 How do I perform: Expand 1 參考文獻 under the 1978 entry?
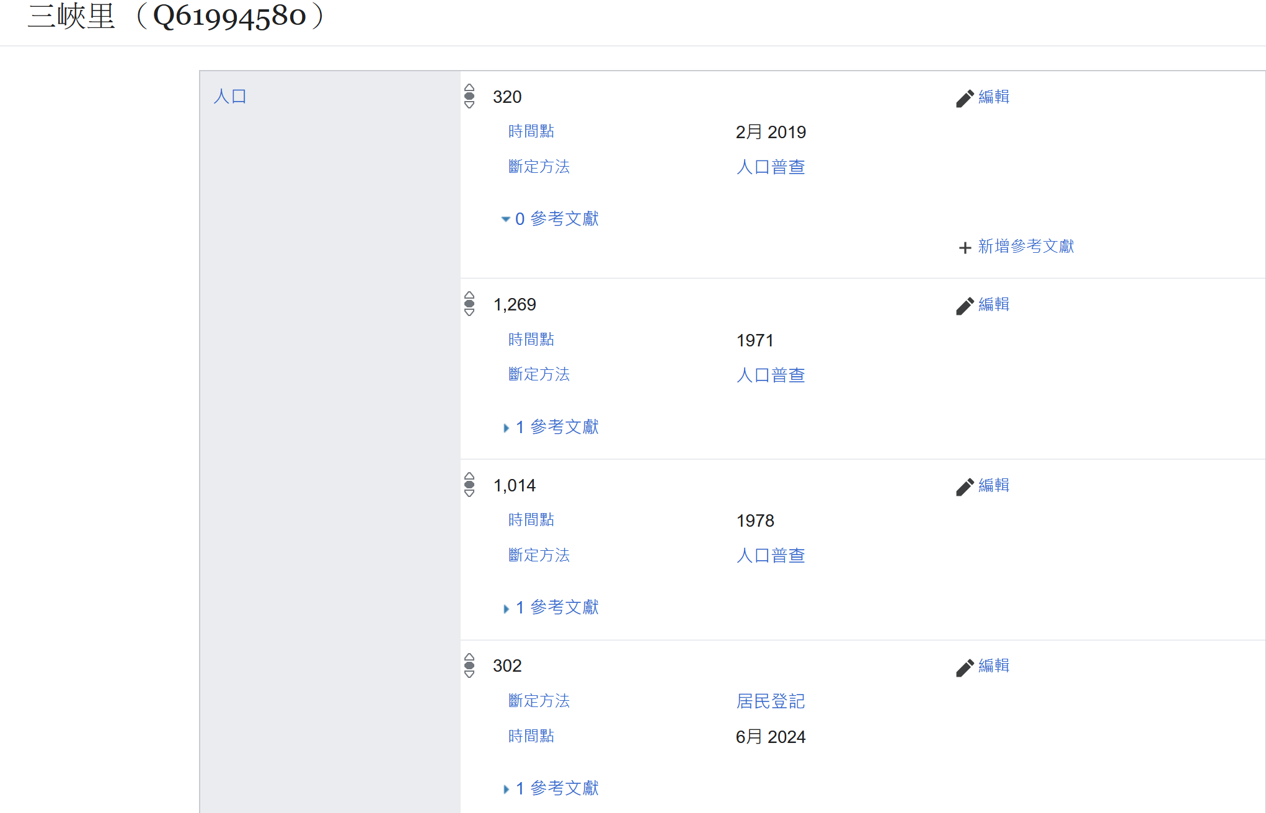point(550,607)
